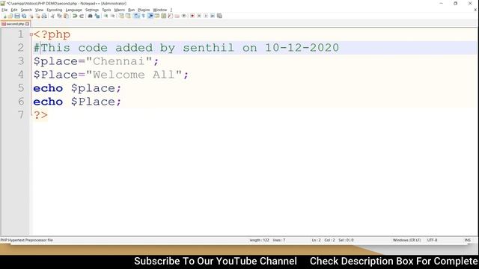The height and width of the screenshot is (269, 479).
Task: Click the Save All toolbar icon
Action: coord(24,16)
